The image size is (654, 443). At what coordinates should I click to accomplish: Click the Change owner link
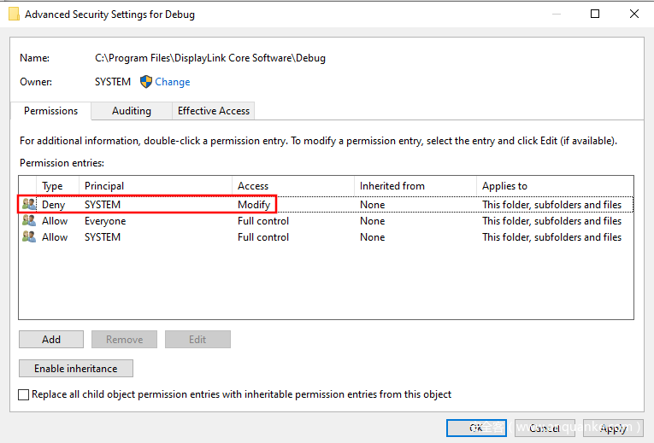click(173, 82)
